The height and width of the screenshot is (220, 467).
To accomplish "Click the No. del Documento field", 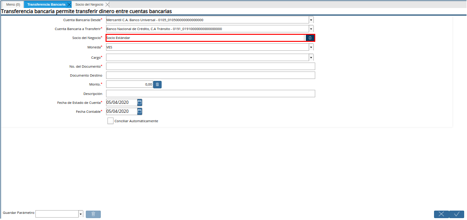I will 211,66.
